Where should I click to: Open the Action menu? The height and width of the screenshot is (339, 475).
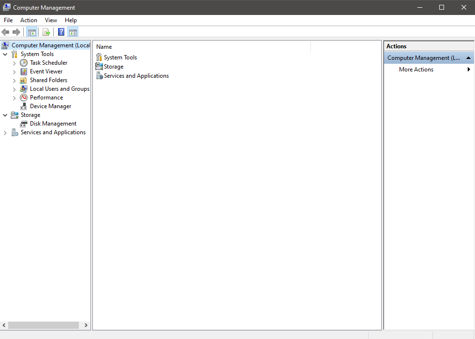tap(29, 20)
